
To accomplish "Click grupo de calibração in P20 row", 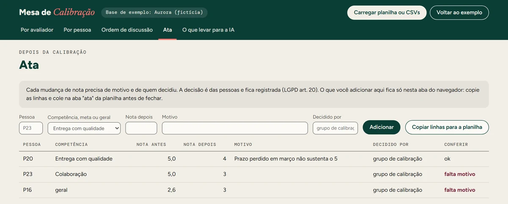I will [x=398, y=159].
